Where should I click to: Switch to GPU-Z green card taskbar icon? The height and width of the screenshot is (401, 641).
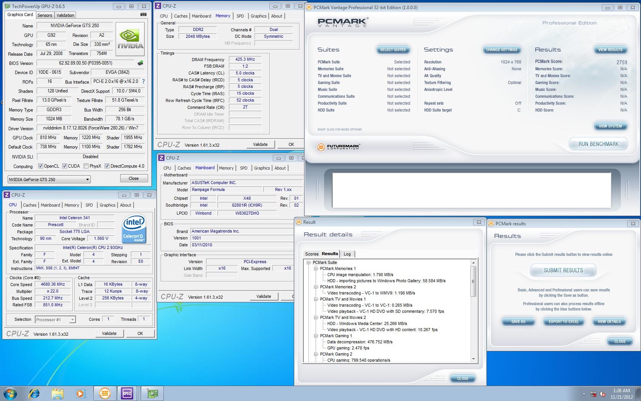[152, 393]
